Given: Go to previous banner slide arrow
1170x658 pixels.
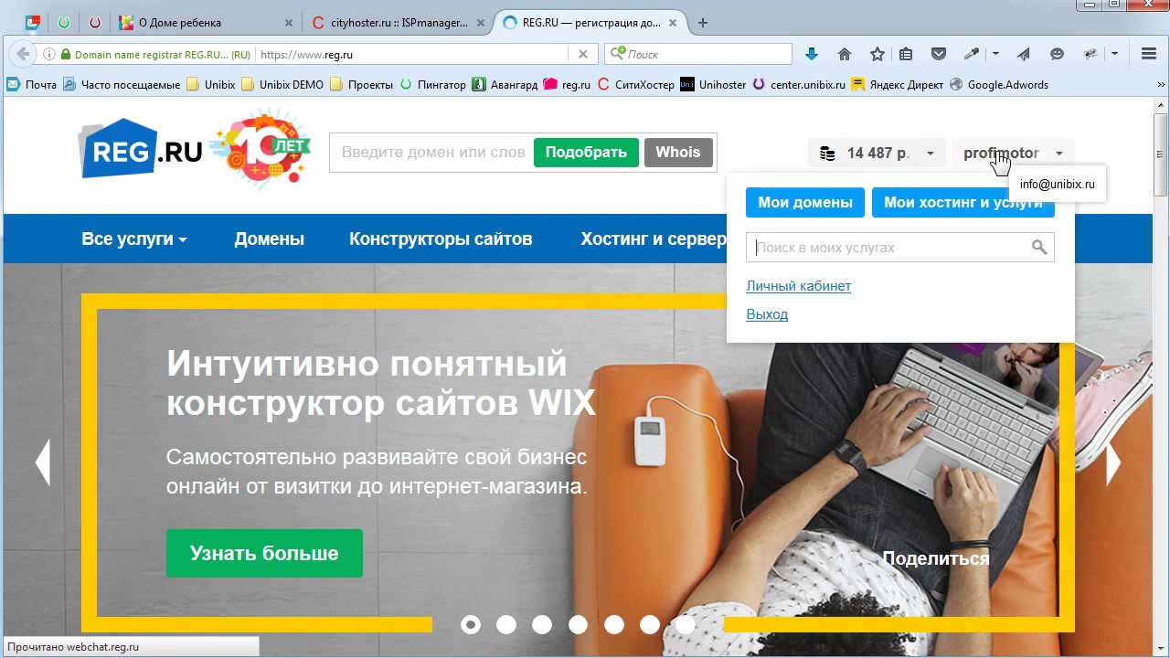Looking at the screenshot, I should pos(42,463).
